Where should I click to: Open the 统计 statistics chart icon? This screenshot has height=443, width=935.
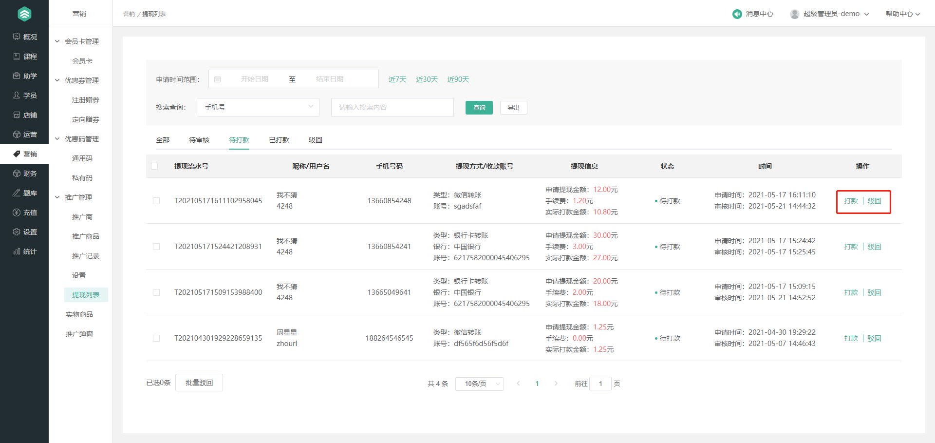point(17,251)
